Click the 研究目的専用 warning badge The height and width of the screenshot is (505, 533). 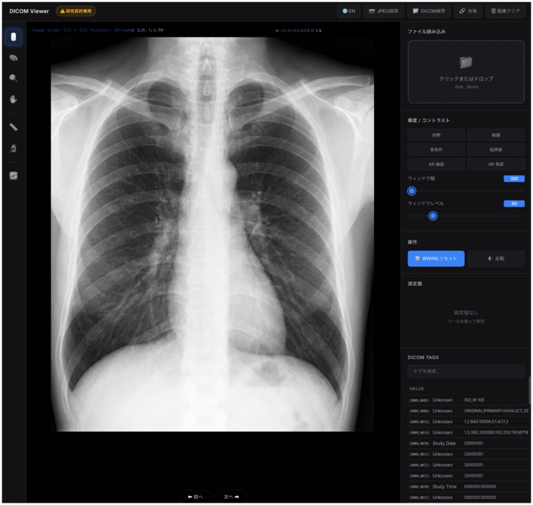point(76,11)
